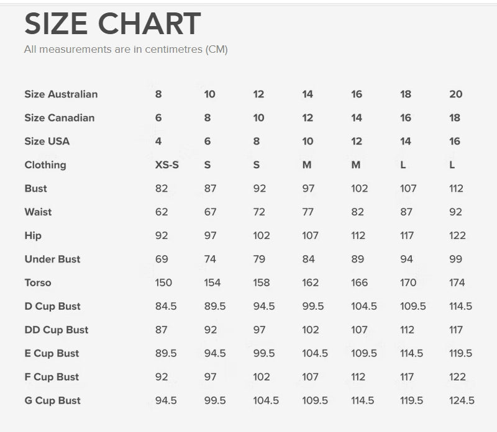
Task: Click the E Cup Bust label
Action: (52, 354)
